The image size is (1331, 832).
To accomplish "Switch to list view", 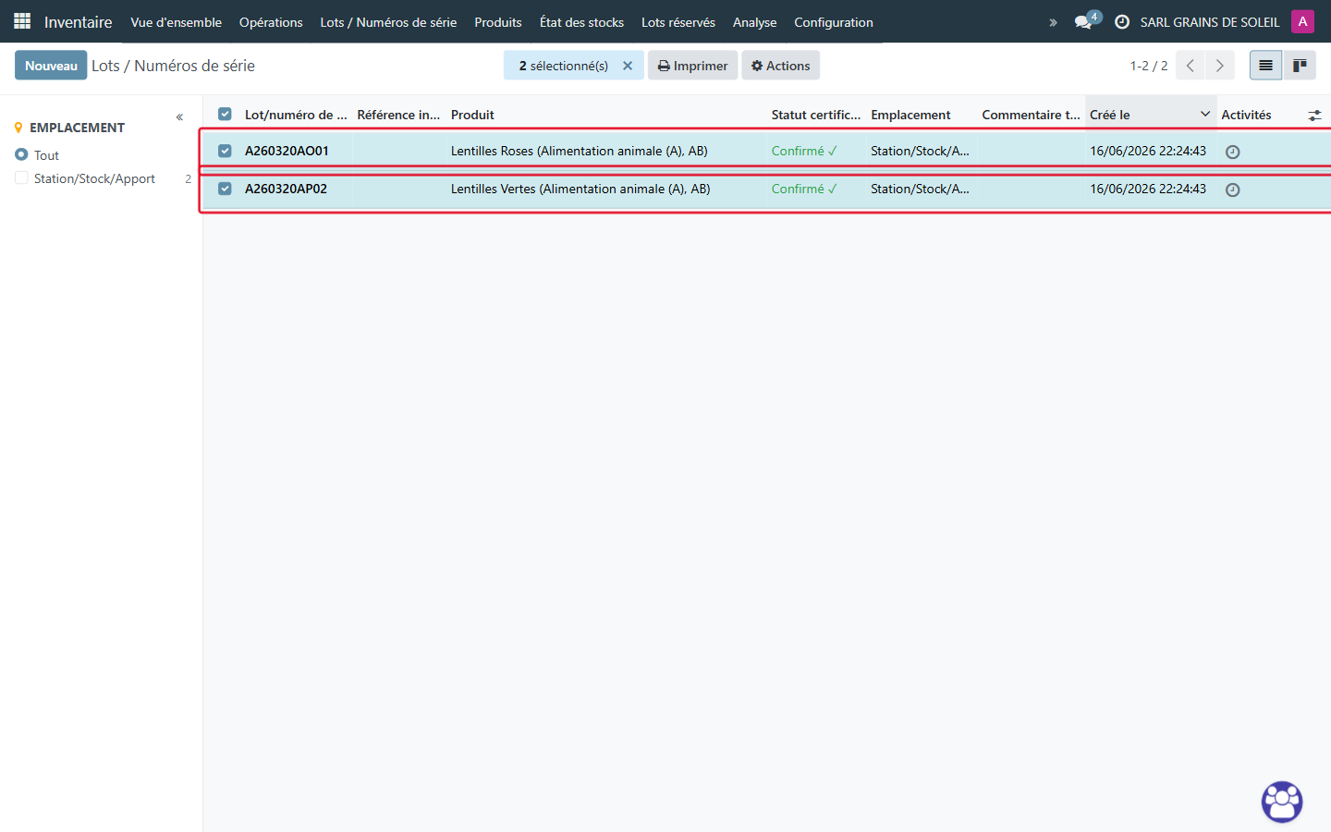I will point(1265,66).
